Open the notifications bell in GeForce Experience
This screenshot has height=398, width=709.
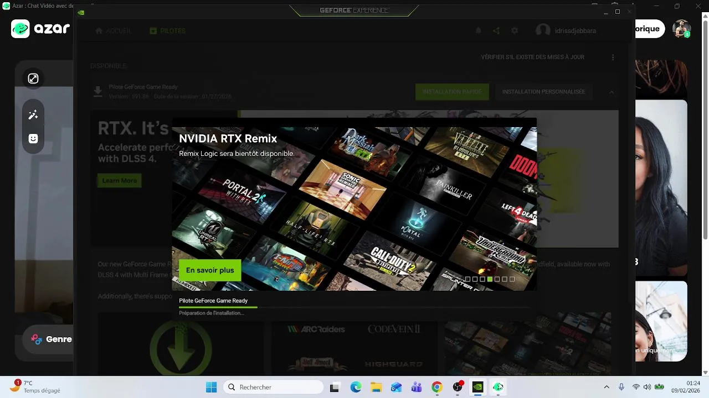click(478, 31)
